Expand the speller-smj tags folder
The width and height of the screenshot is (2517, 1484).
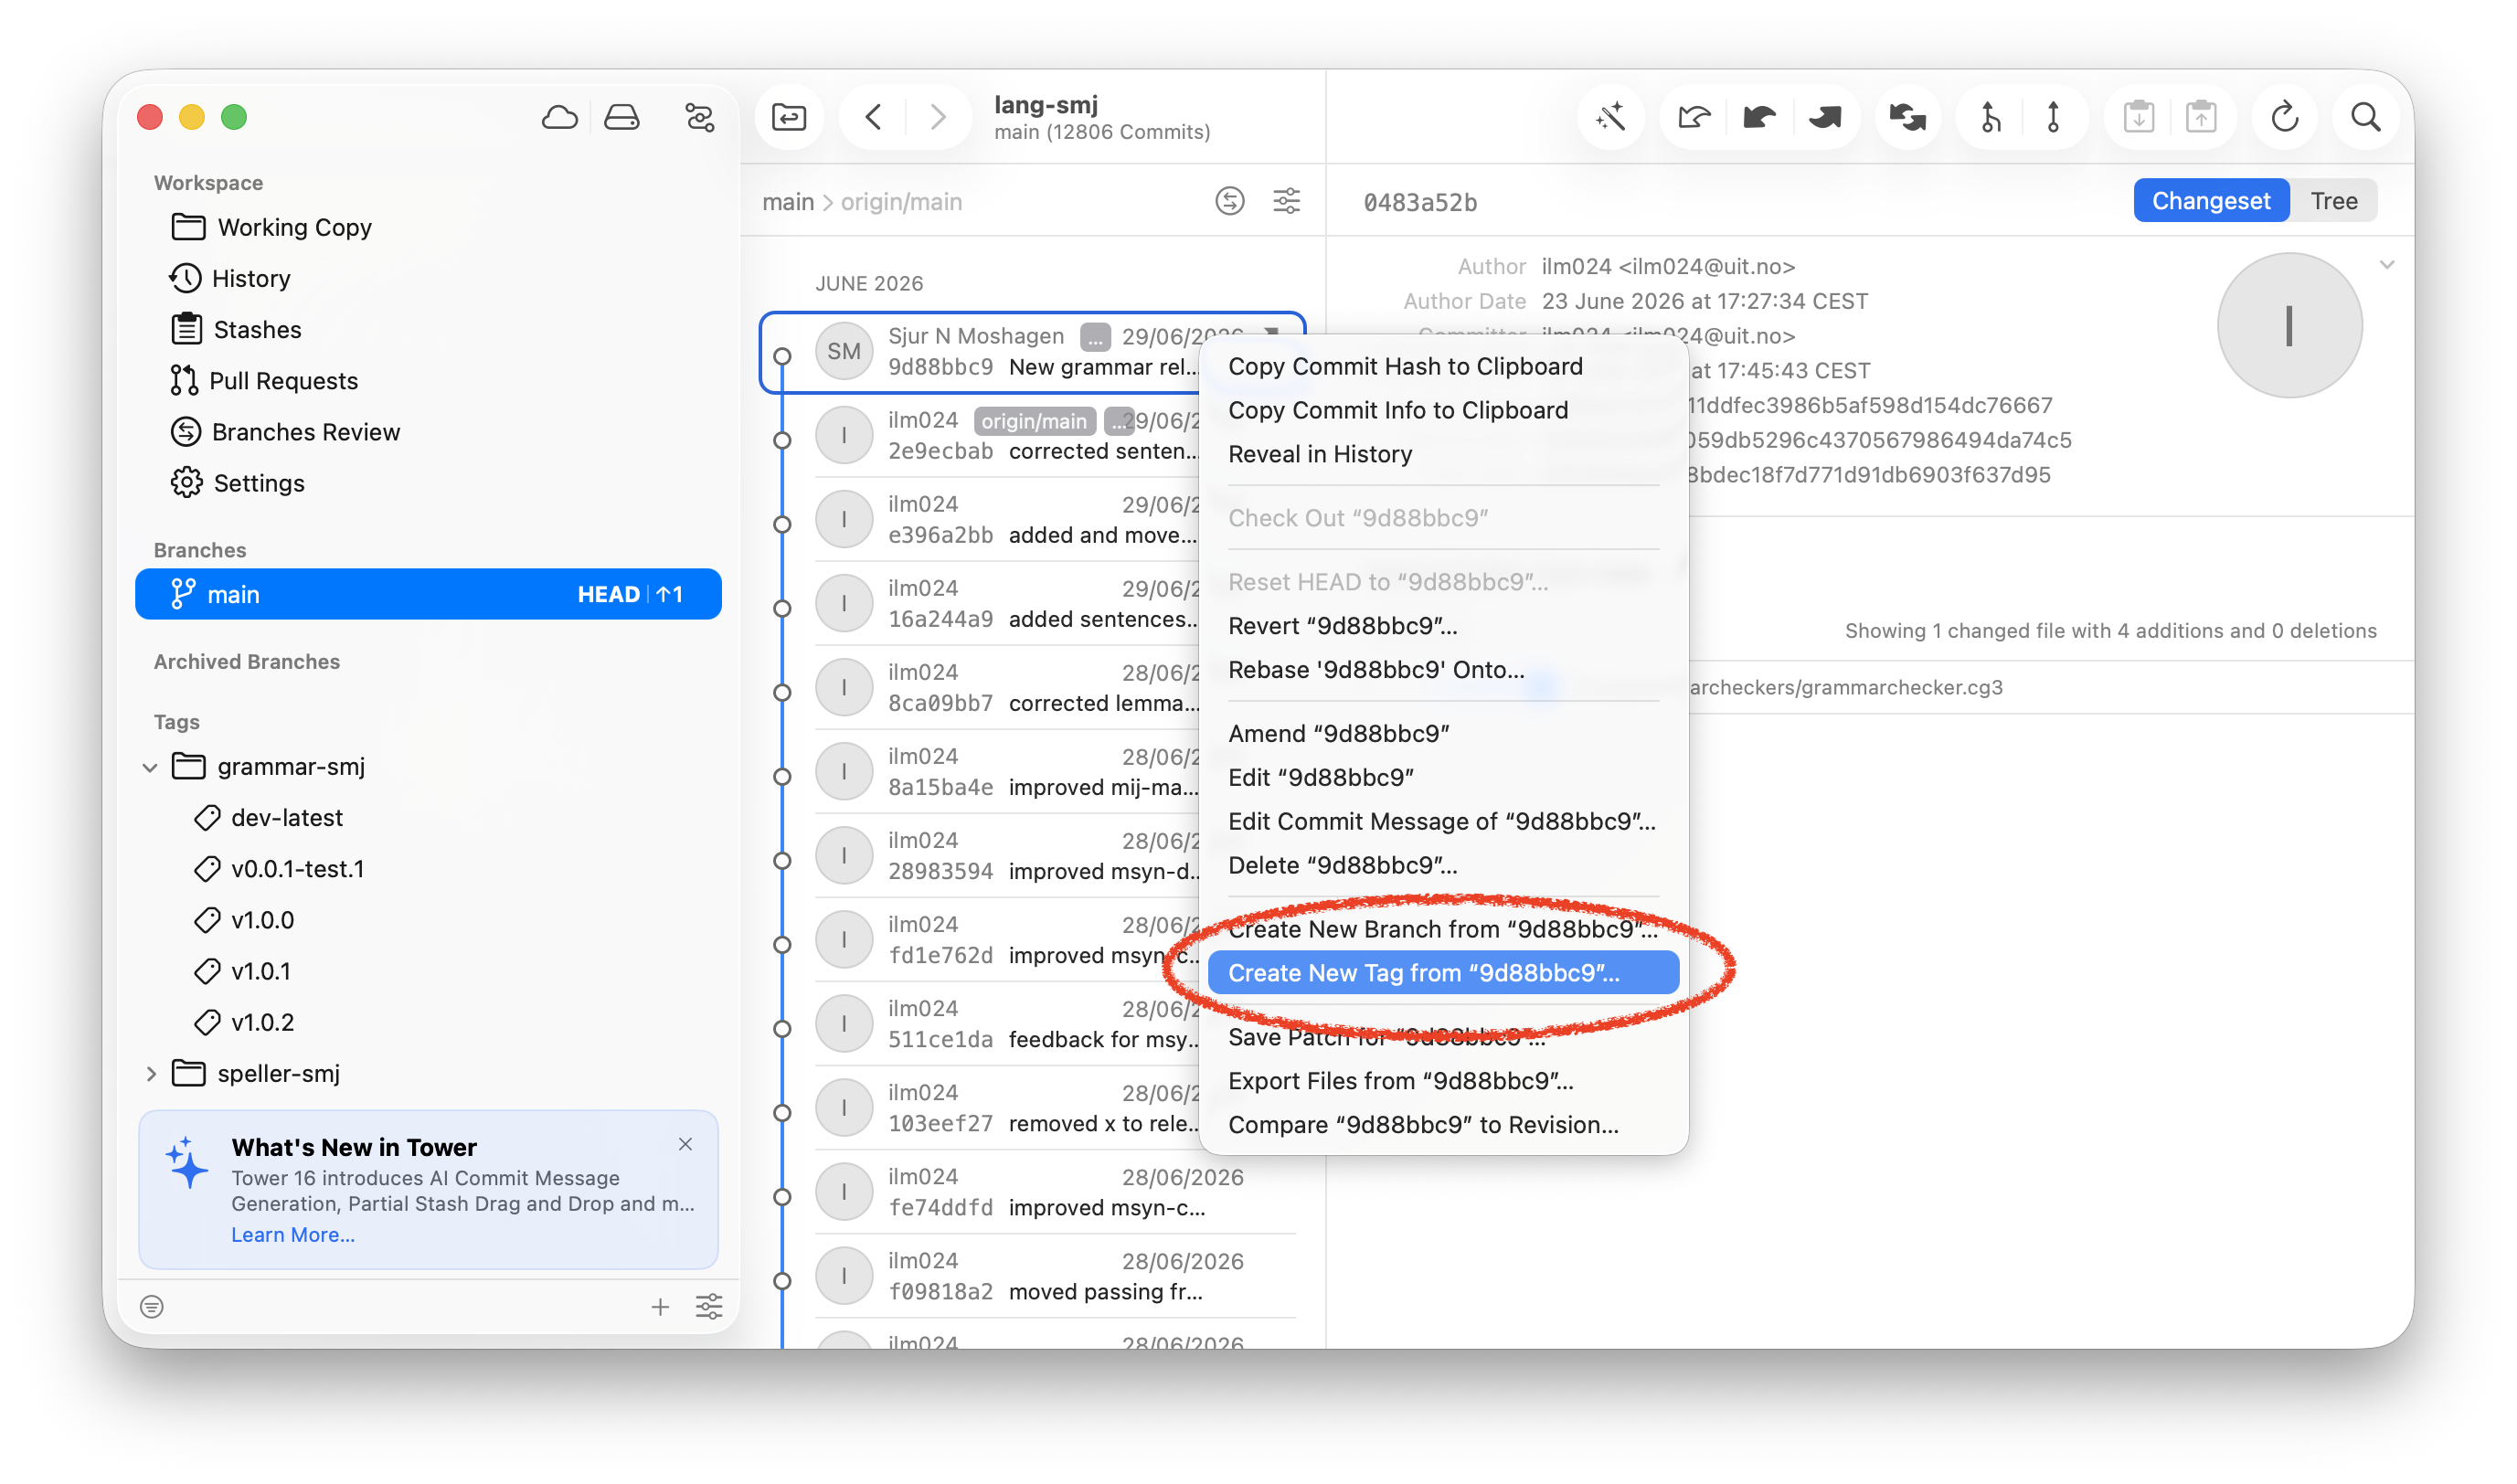pyautogui.click(x=150, y=1074)
